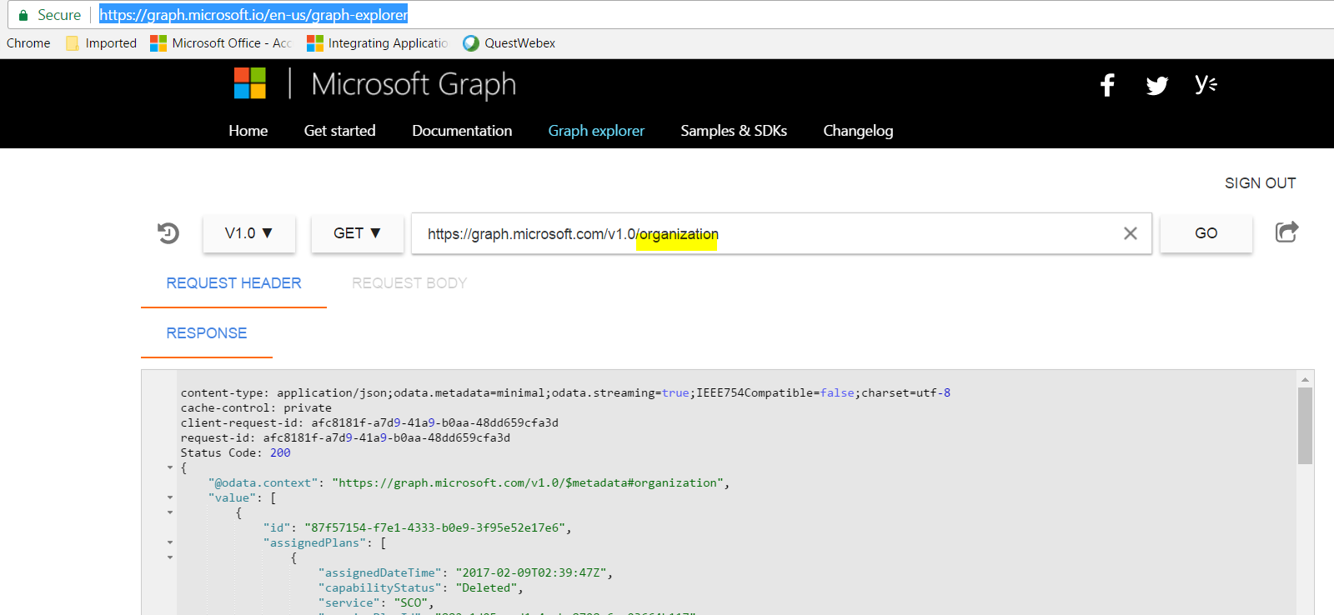Click the client-request-id header line
This screenshot has width=1334, height=615.
[x=369, y=423]
